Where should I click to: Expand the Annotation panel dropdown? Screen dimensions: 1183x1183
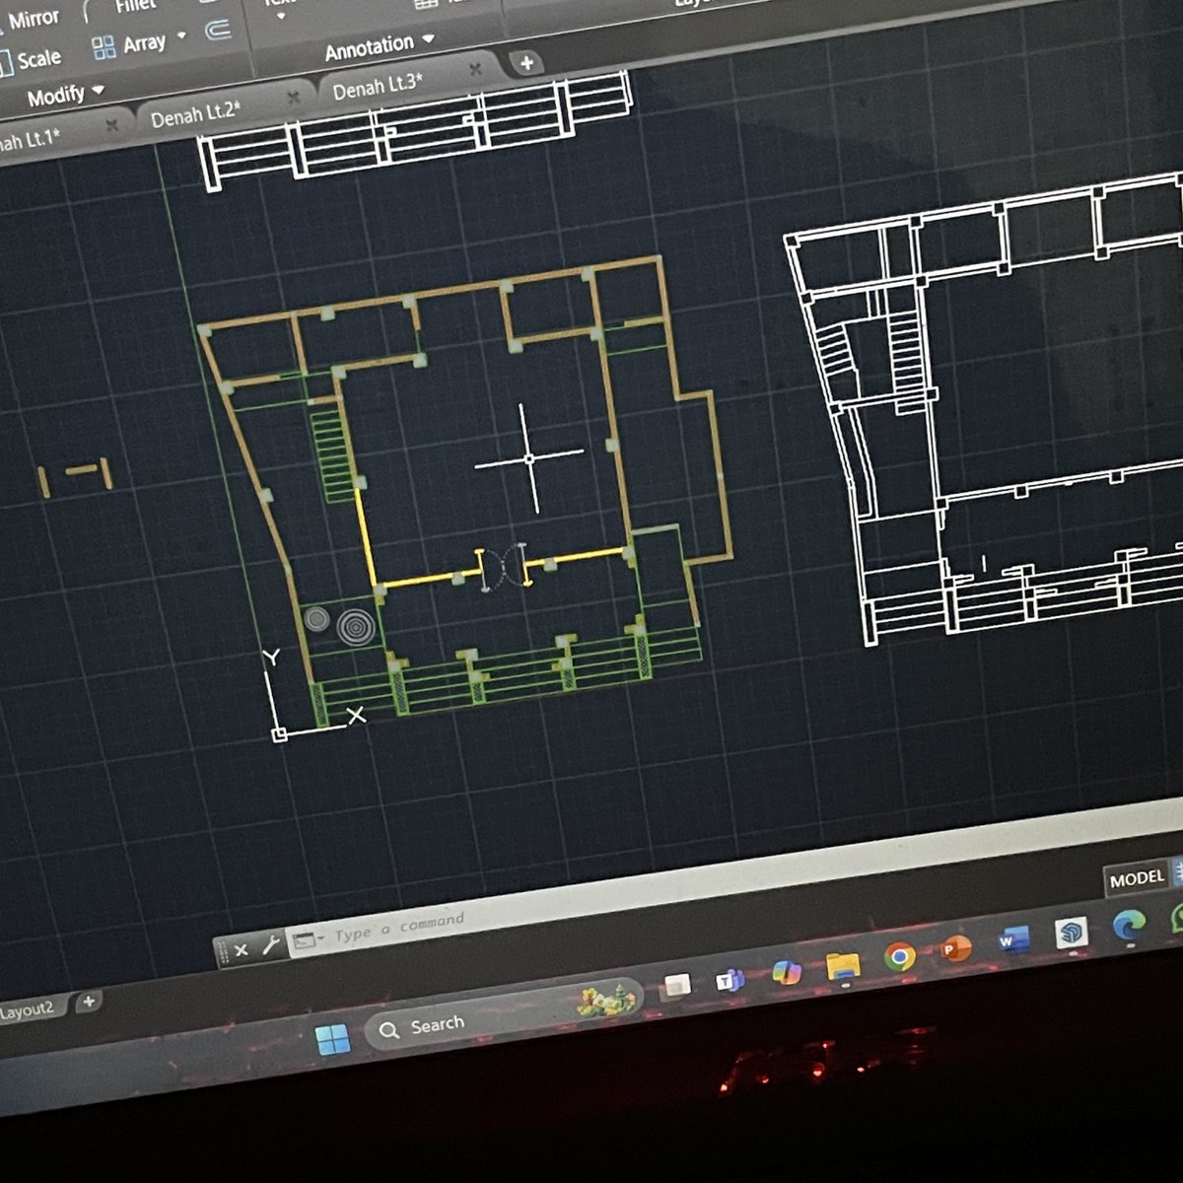click(x=380, y=46)
